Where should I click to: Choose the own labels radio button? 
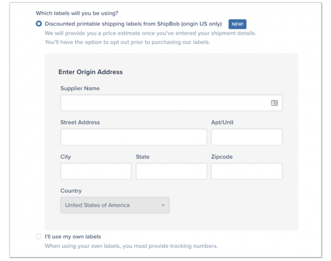pos(39,236)
